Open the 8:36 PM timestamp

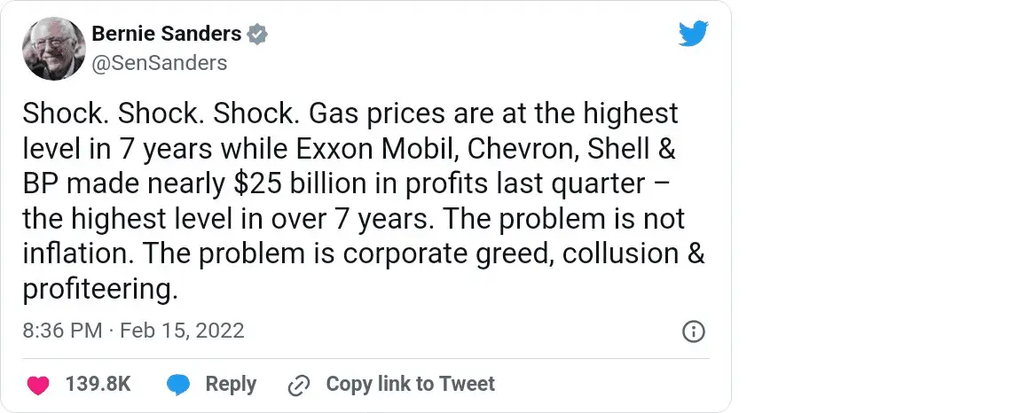60,331
